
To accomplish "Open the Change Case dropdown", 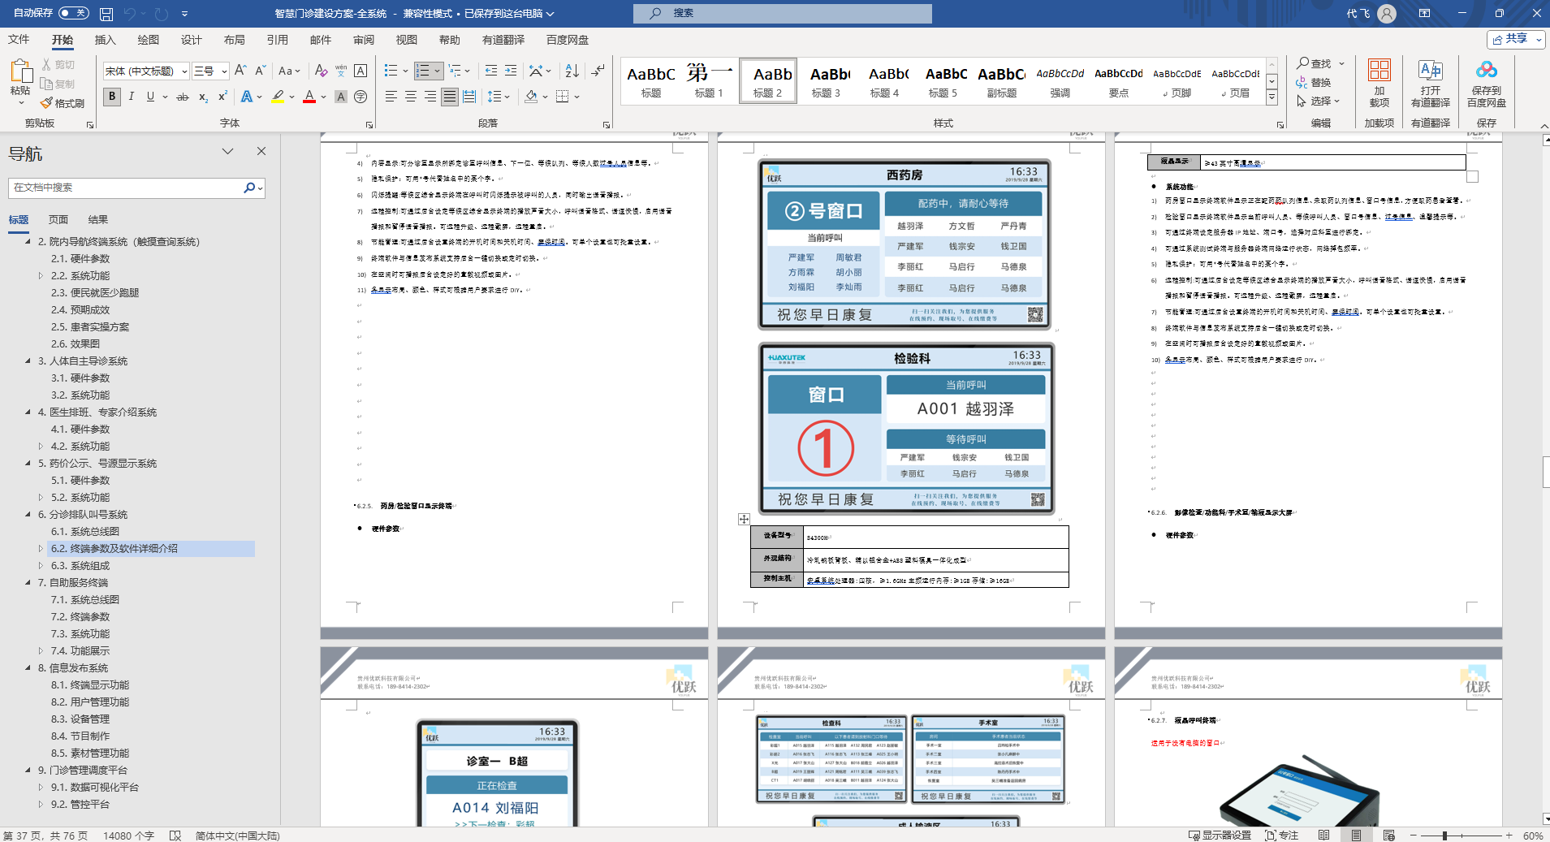I will (289, 71).
